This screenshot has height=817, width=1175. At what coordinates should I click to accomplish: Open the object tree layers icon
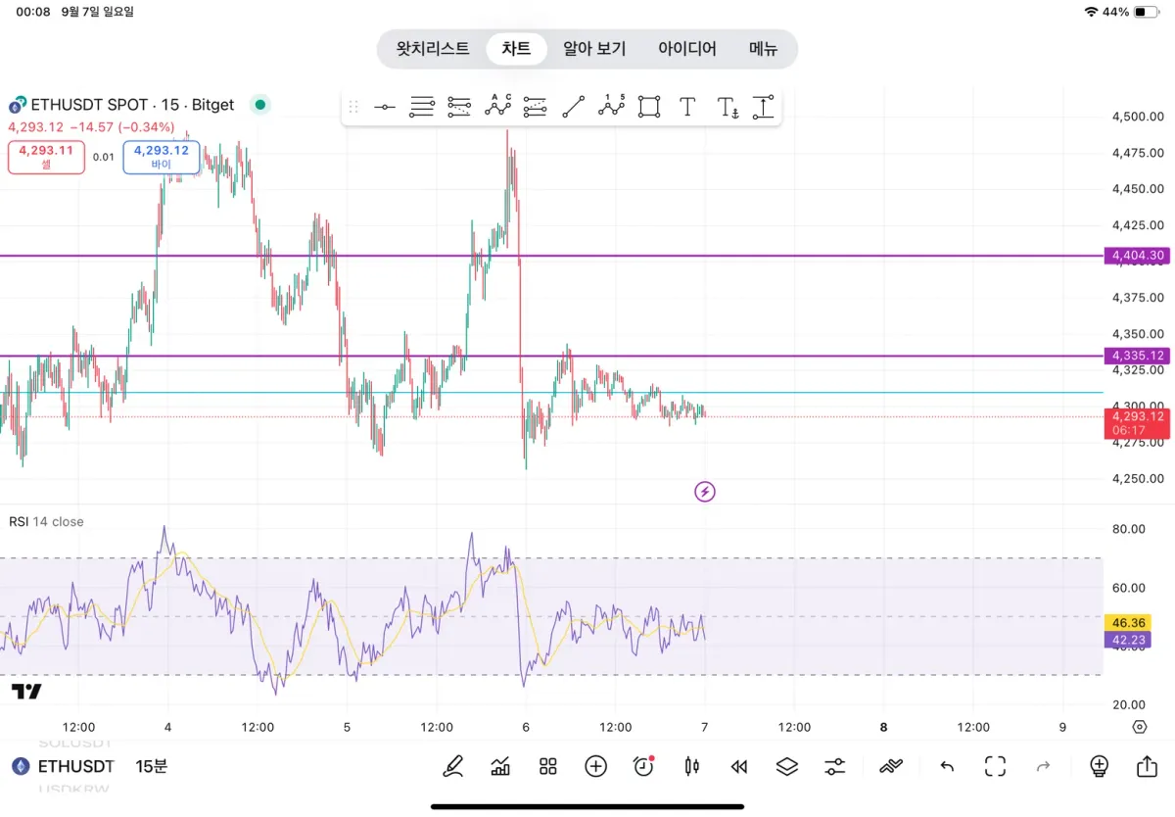click(787, 766)
